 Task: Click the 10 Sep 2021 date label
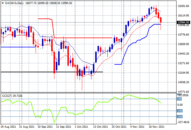45,127
